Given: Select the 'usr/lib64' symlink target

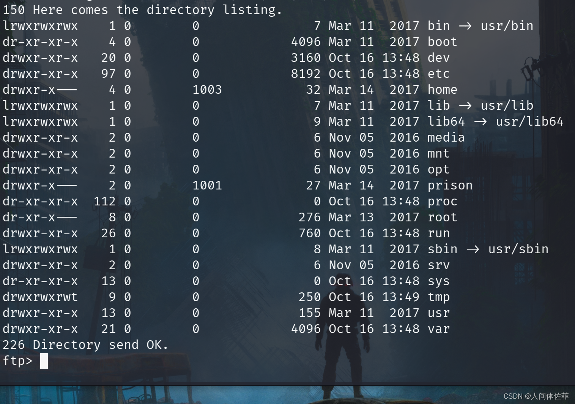Looking at the screenshot, I should [x=529, y=122].
